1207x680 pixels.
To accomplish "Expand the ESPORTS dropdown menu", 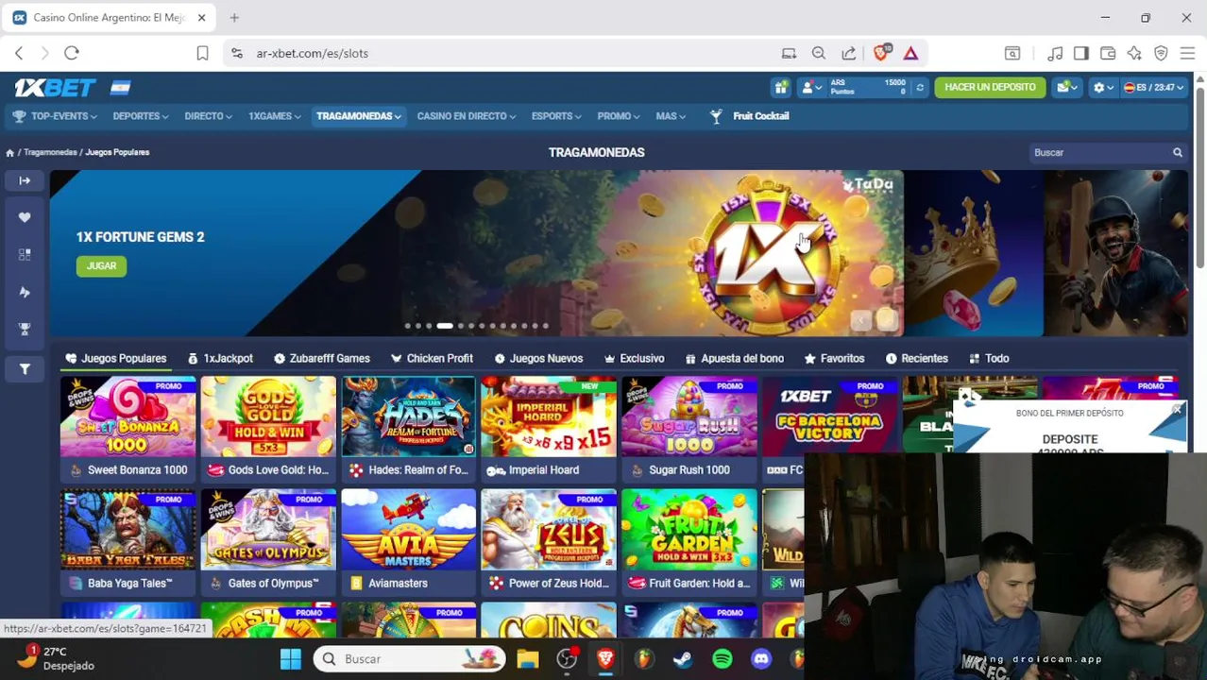I will 556,116.
